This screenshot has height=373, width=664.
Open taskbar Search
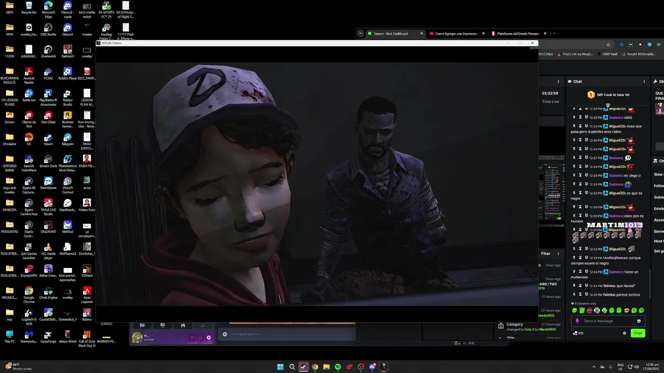292,367
